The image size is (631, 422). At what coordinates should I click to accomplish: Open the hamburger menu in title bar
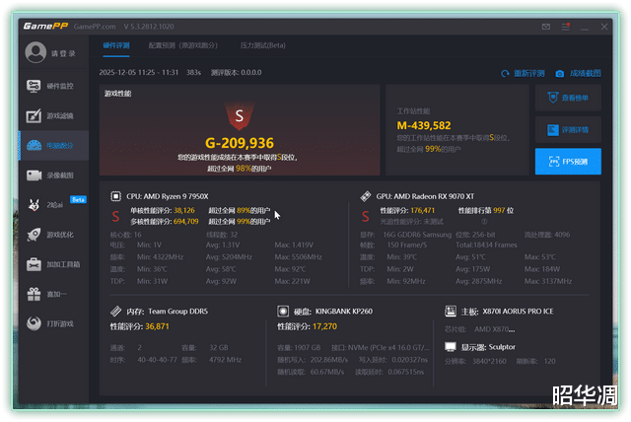tap(565, 27)
